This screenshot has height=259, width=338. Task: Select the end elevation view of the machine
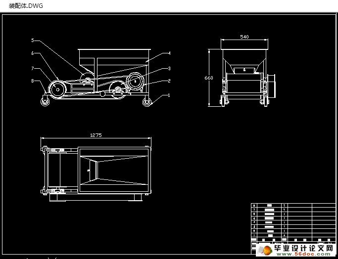pos(244,77)
